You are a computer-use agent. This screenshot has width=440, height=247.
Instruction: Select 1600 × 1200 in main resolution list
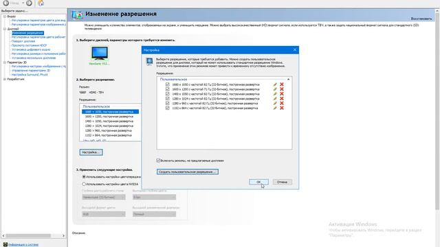click(x=109, y=117)
